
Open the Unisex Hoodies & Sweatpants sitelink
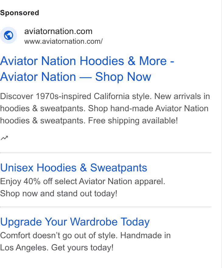tap(74, 168)
